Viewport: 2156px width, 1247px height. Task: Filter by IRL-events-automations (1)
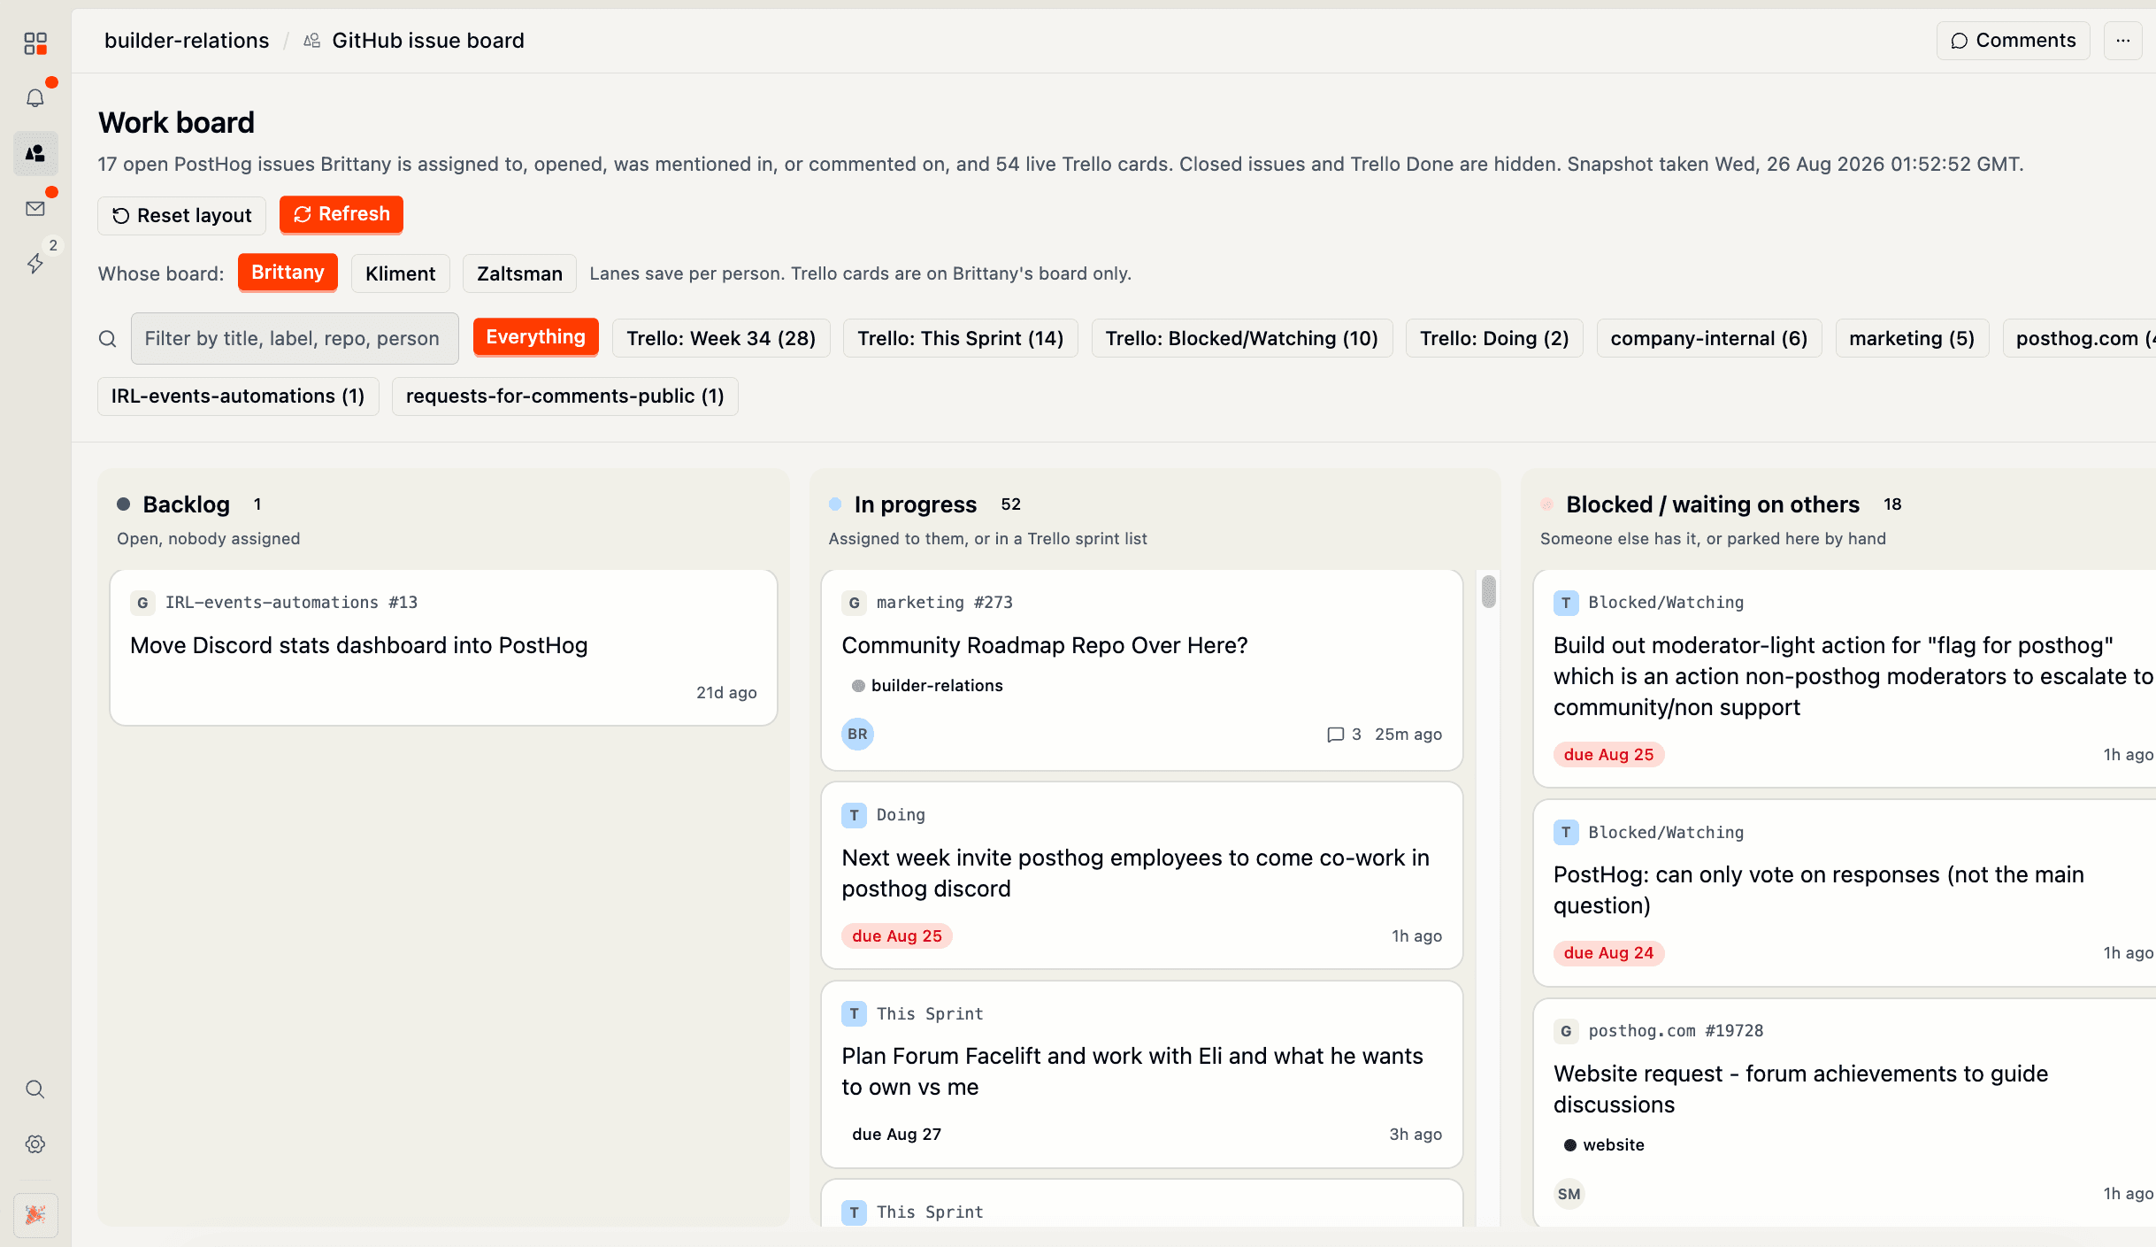point(238,396)
